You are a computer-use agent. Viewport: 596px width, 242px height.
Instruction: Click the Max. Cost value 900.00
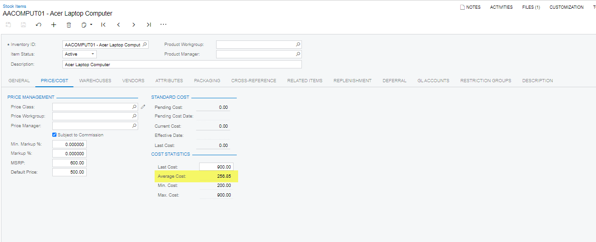coord(224,195)
